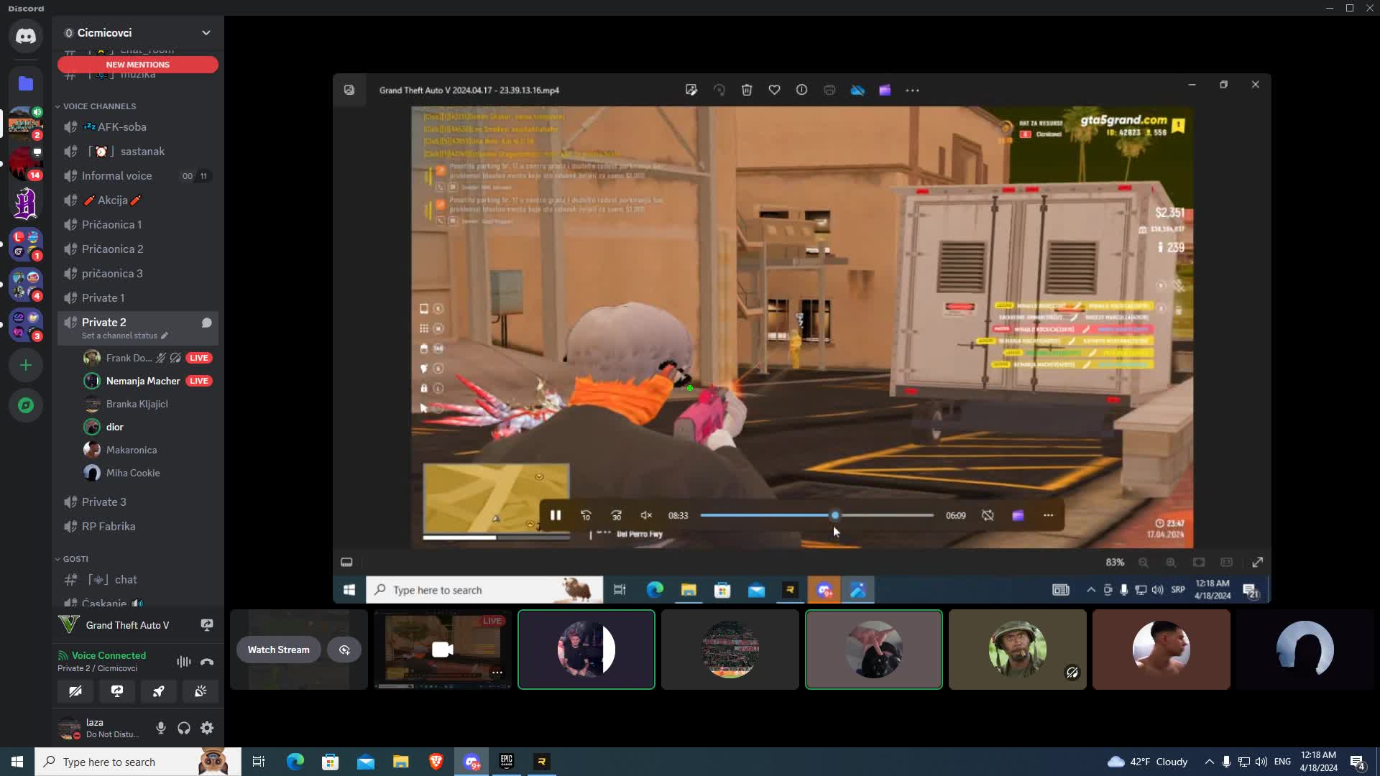Viewport: 1380px width, 776px height.
Task: Join the RP Fabrika voice channel
Action: click(137, 526)
